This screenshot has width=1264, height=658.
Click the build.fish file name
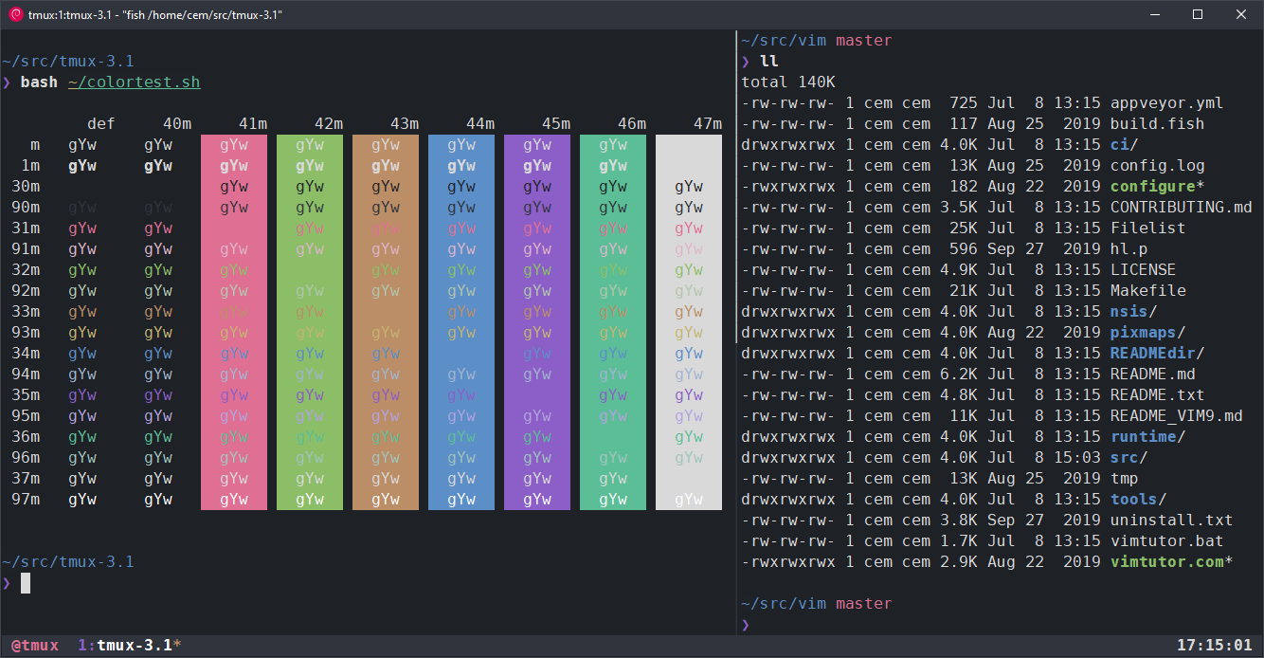[1157, 124]
